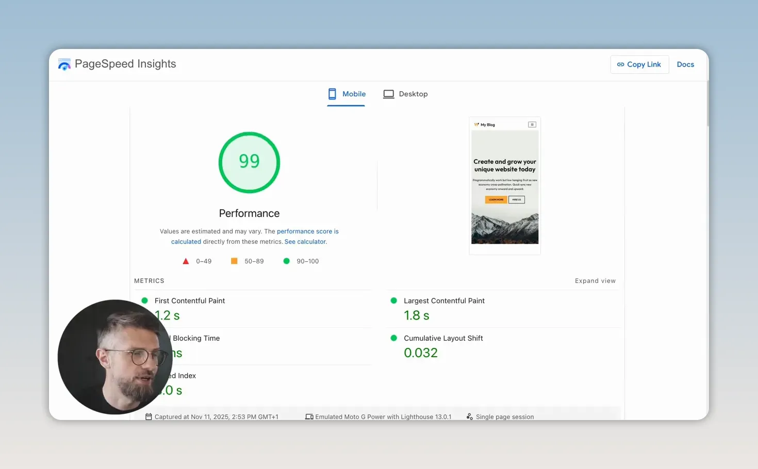Open the Docs link
Viewport: 758px width, 469px height.
tap(685, 64)
